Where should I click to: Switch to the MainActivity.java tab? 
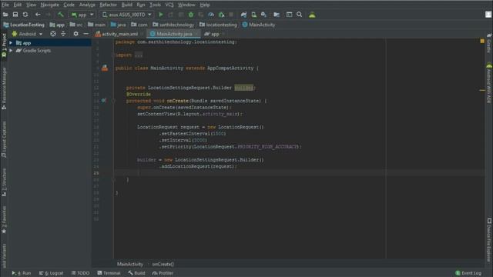(x=173, y=34)
